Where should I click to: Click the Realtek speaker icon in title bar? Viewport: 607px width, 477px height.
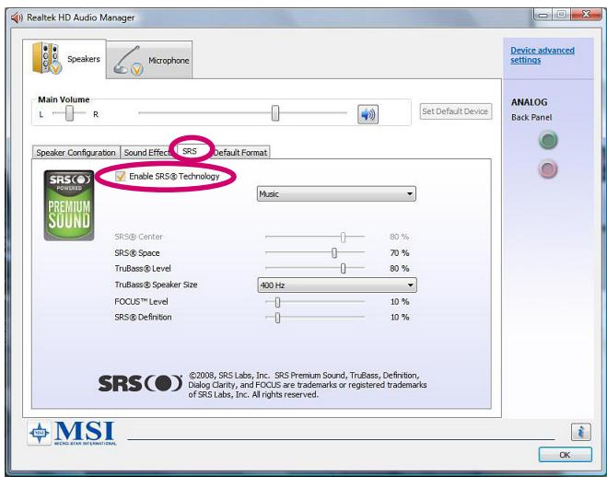[17, 17]
